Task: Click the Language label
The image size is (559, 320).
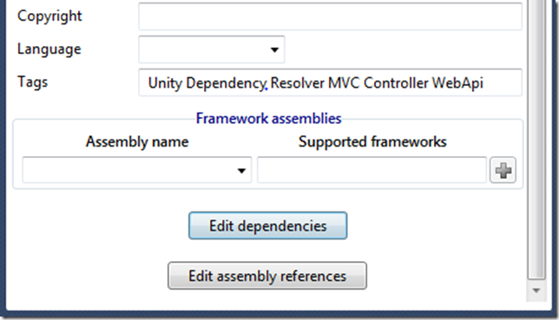Action: 49,49
